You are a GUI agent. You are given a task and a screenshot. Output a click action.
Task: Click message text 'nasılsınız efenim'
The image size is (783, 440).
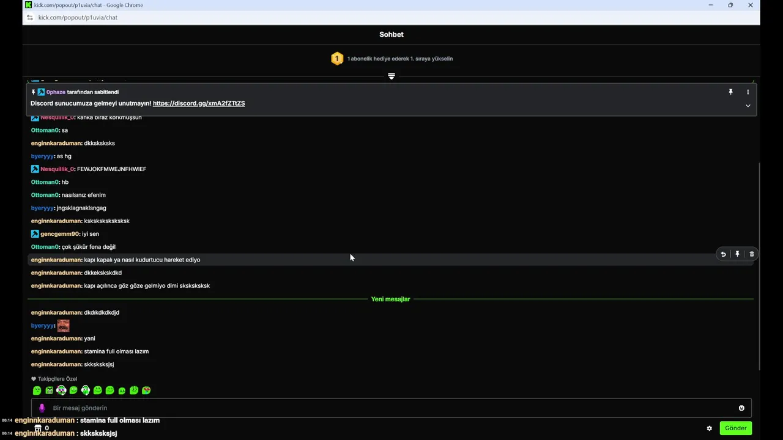[84, 195]
